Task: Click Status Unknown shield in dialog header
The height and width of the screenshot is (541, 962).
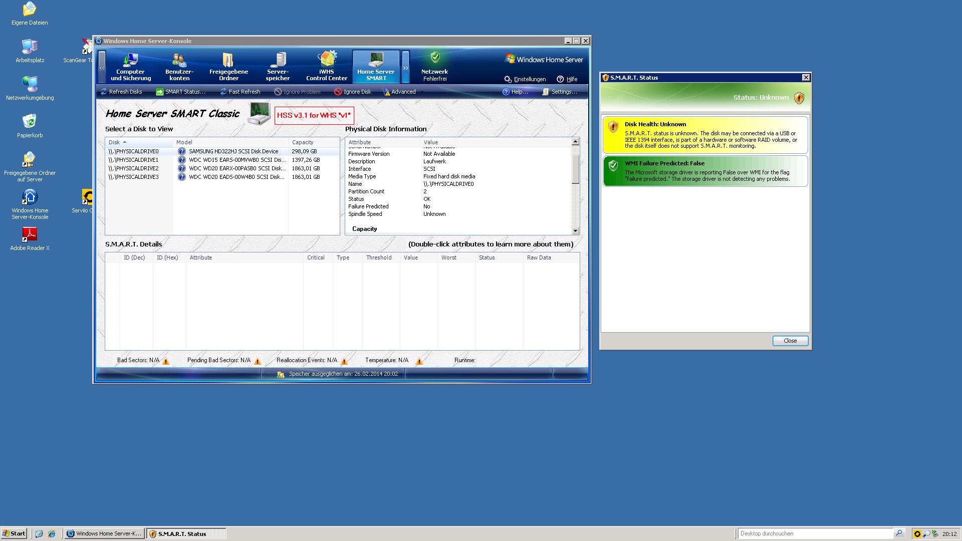Action: (x=799, y=98)
